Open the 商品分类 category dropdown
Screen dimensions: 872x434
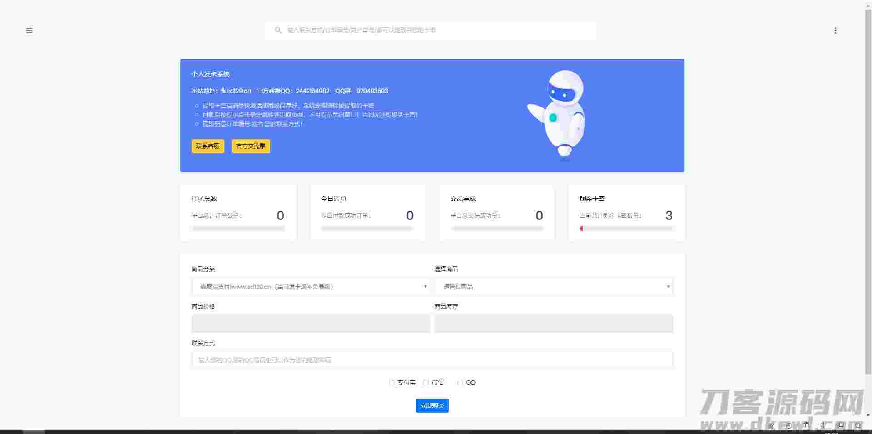point(311,287)
